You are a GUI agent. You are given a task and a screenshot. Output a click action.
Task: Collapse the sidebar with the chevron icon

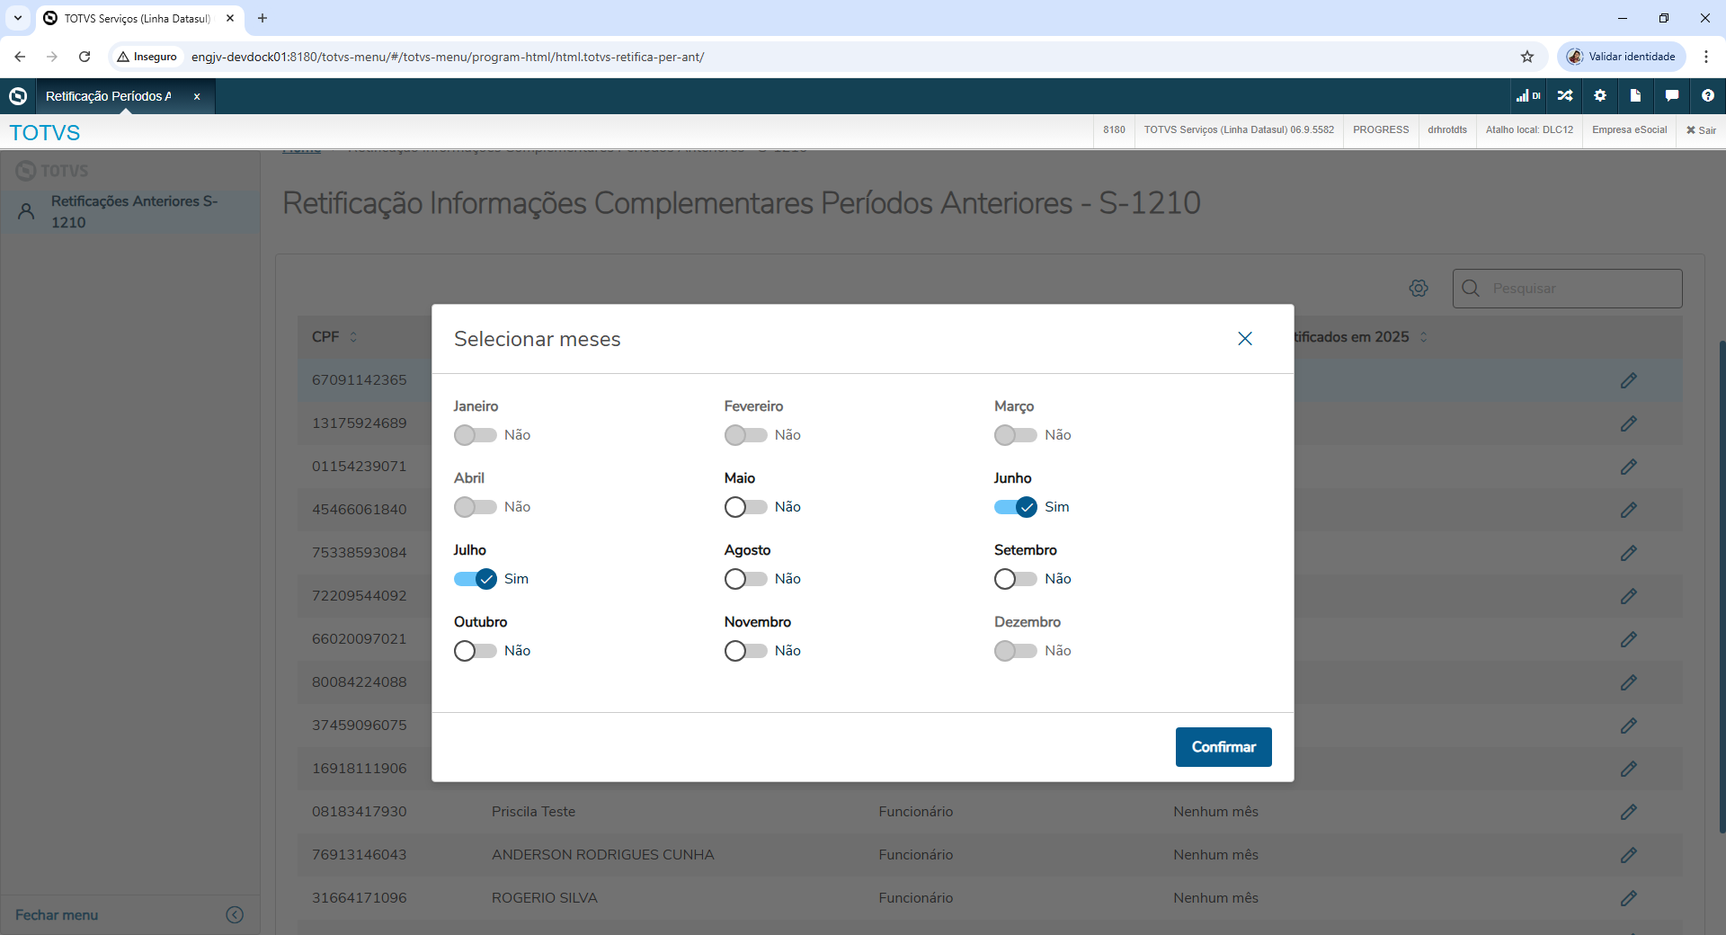tap(235, 915)
